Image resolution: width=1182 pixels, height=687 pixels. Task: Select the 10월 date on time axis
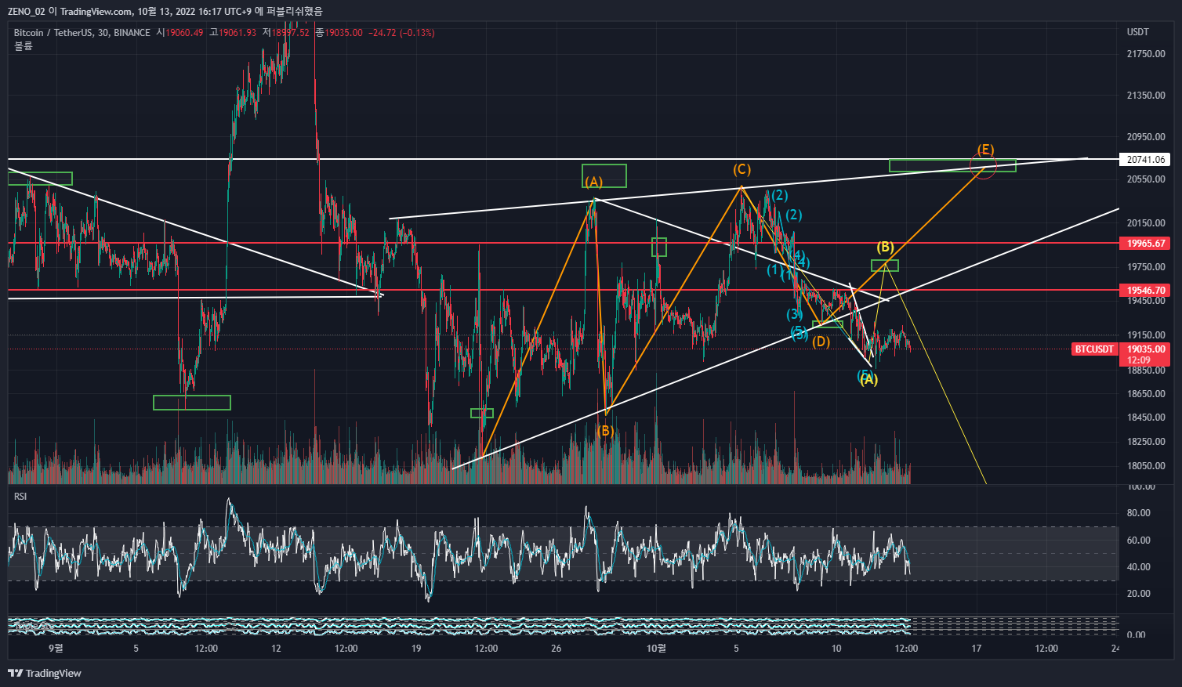656,649
